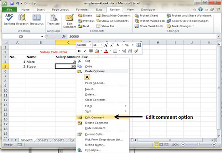Click the zoom slider handle
This screenshot has height=153, width=222.
tap(198, 144)
